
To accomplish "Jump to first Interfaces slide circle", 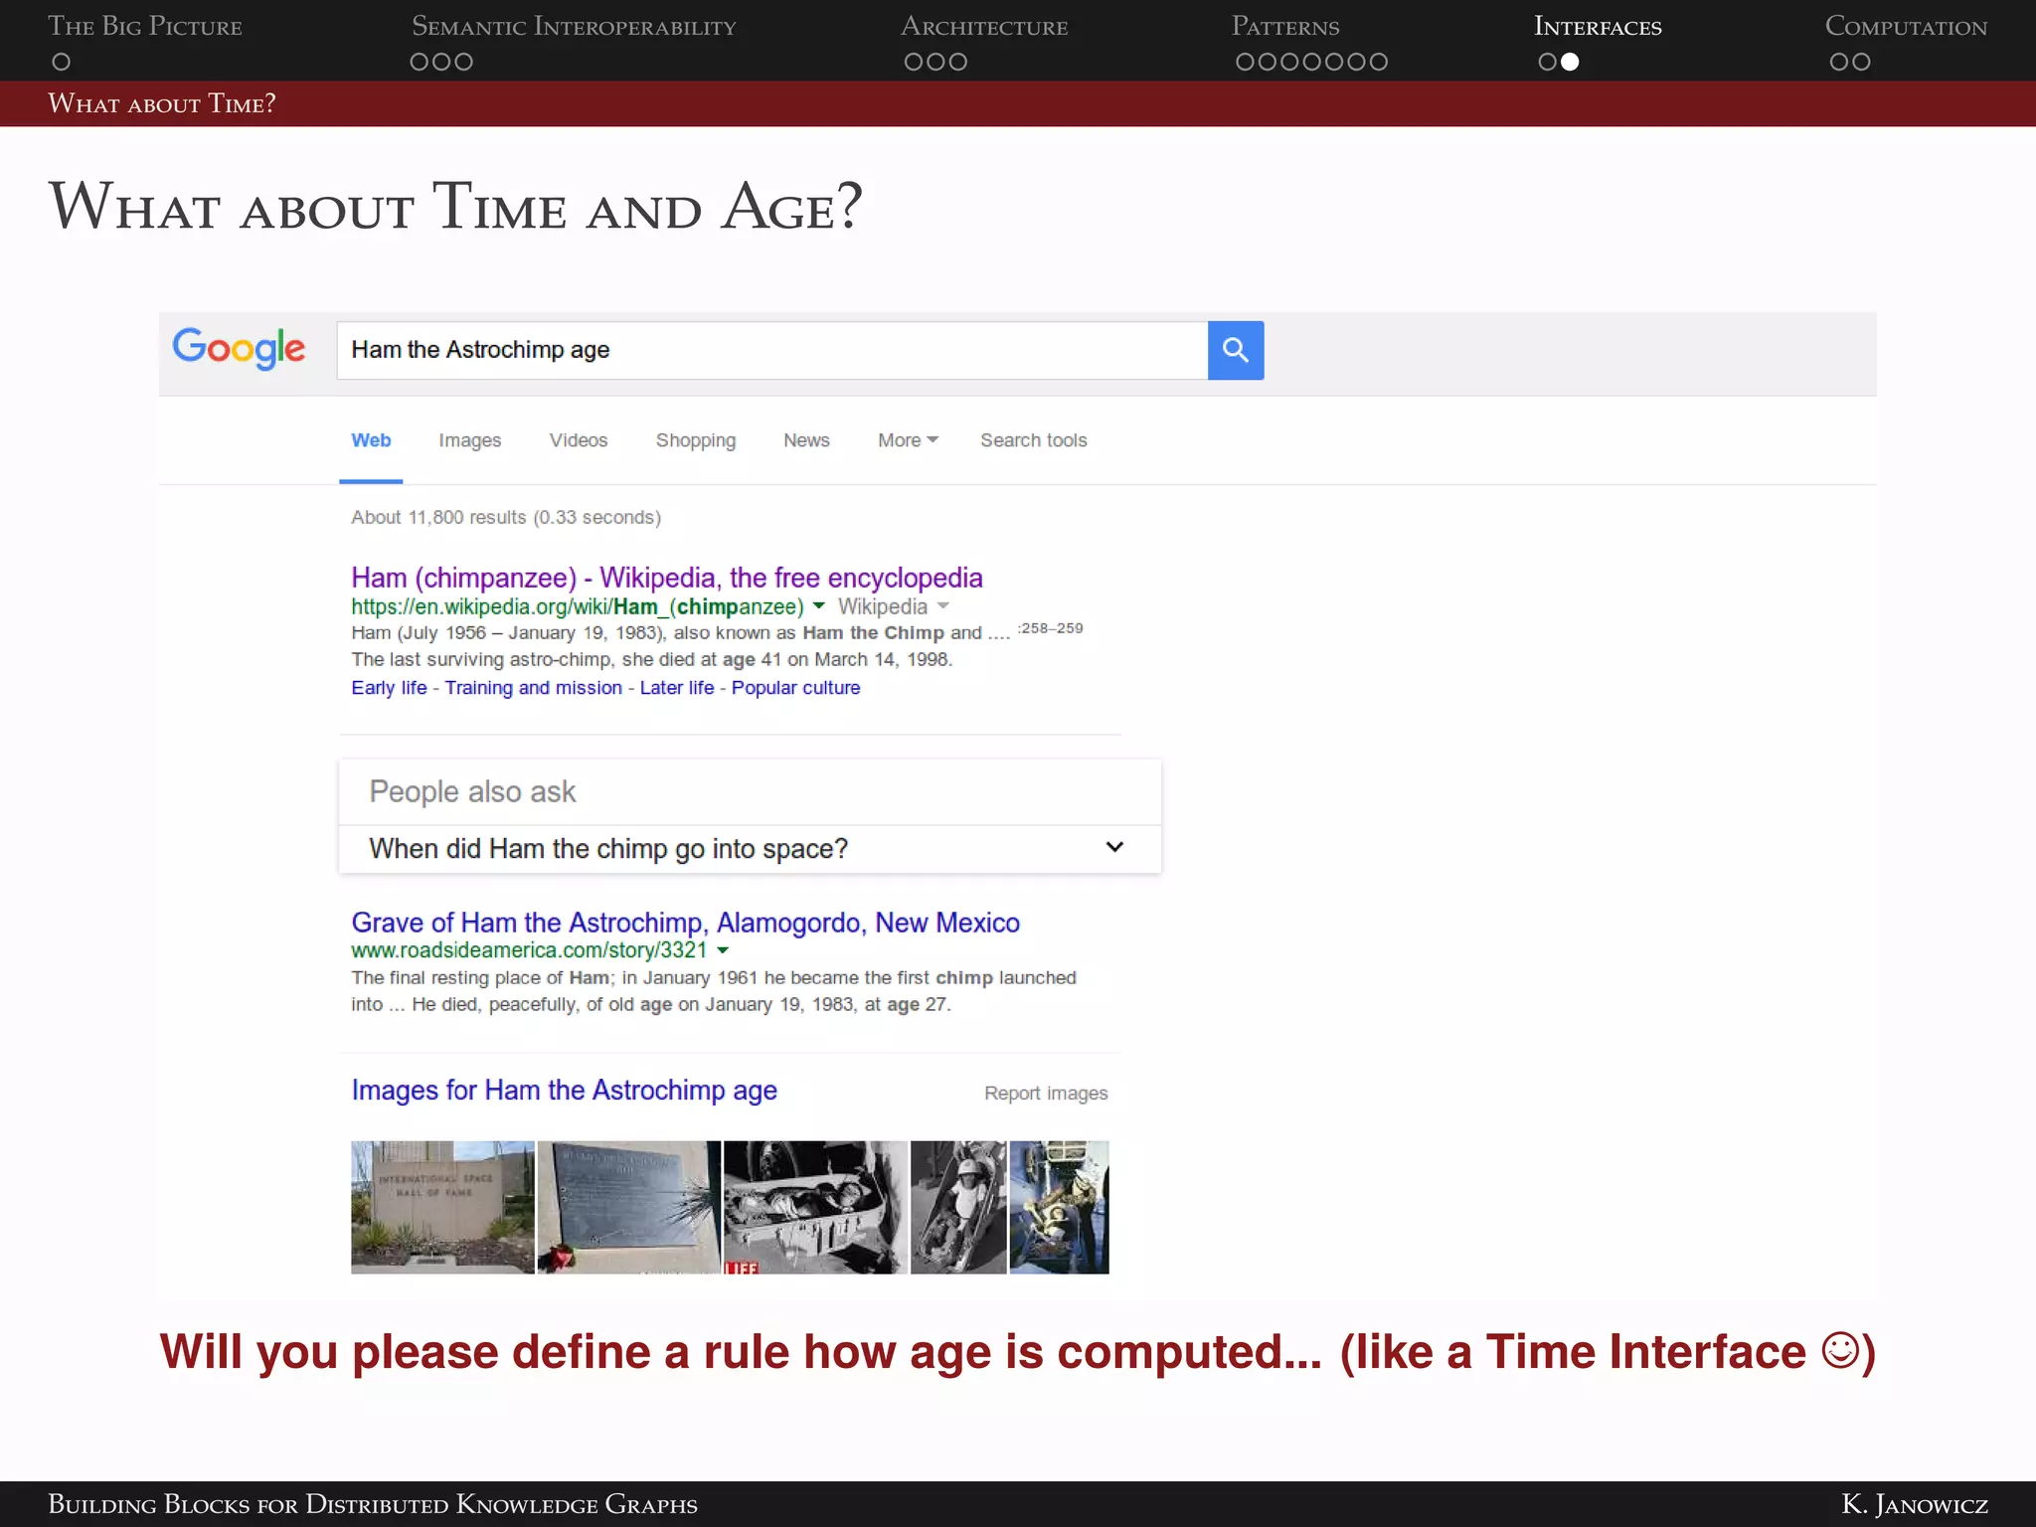I will (x=1547, y=62).
